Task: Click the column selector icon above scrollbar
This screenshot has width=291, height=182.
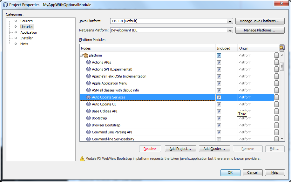Action: 282,48
